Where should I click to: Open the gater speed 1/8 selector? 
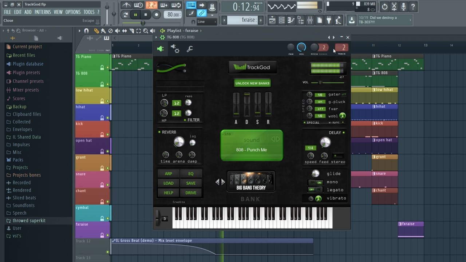(320, 95)
